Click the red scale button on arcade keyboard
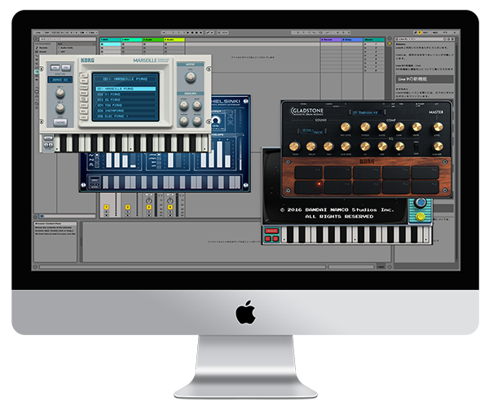 pos(271,231)
